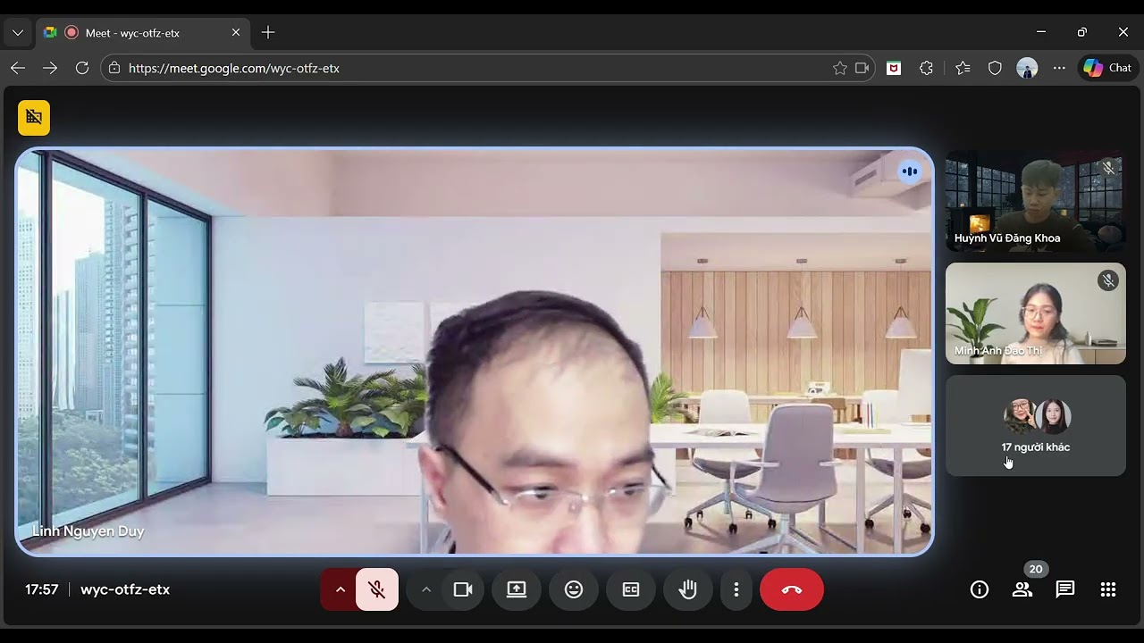Reload the Meet page
The image size is (1144, 643).
click(82, 68)
